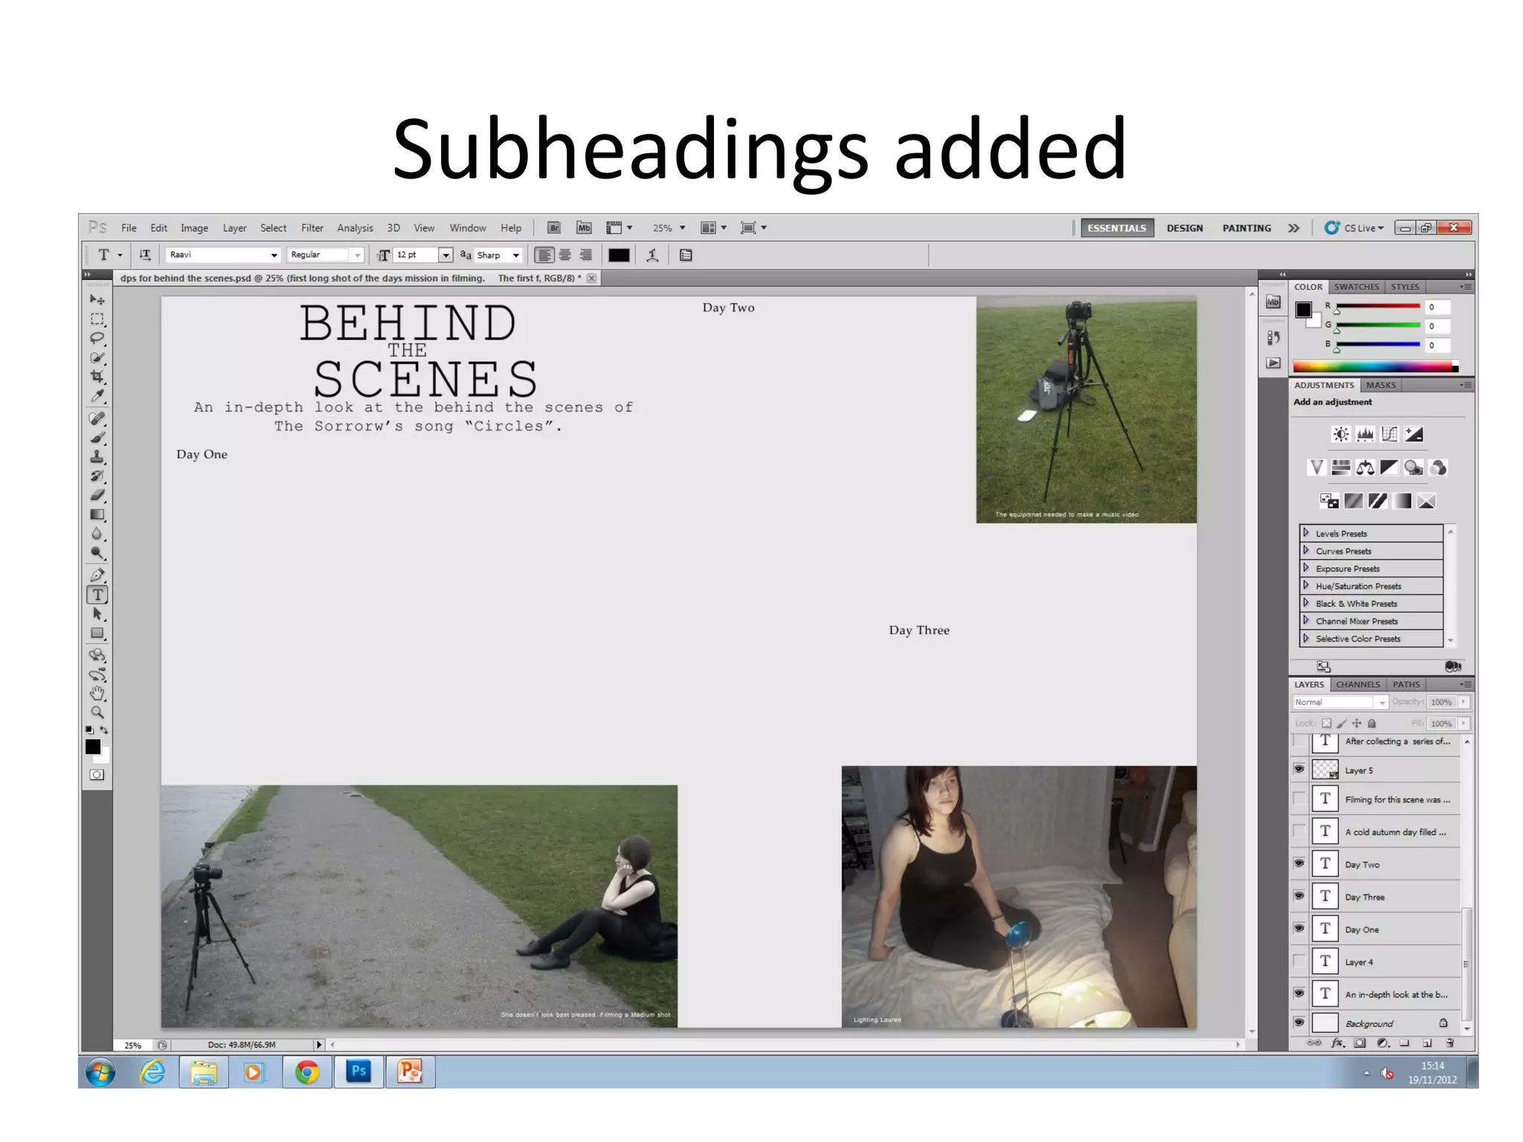Show the 'Filming for this scene' layer

pos(1299,799)
